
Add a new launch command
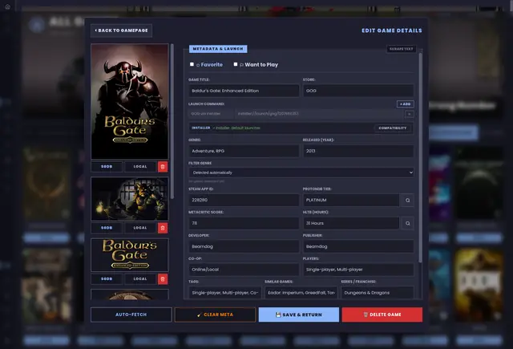tap(405, 103)
